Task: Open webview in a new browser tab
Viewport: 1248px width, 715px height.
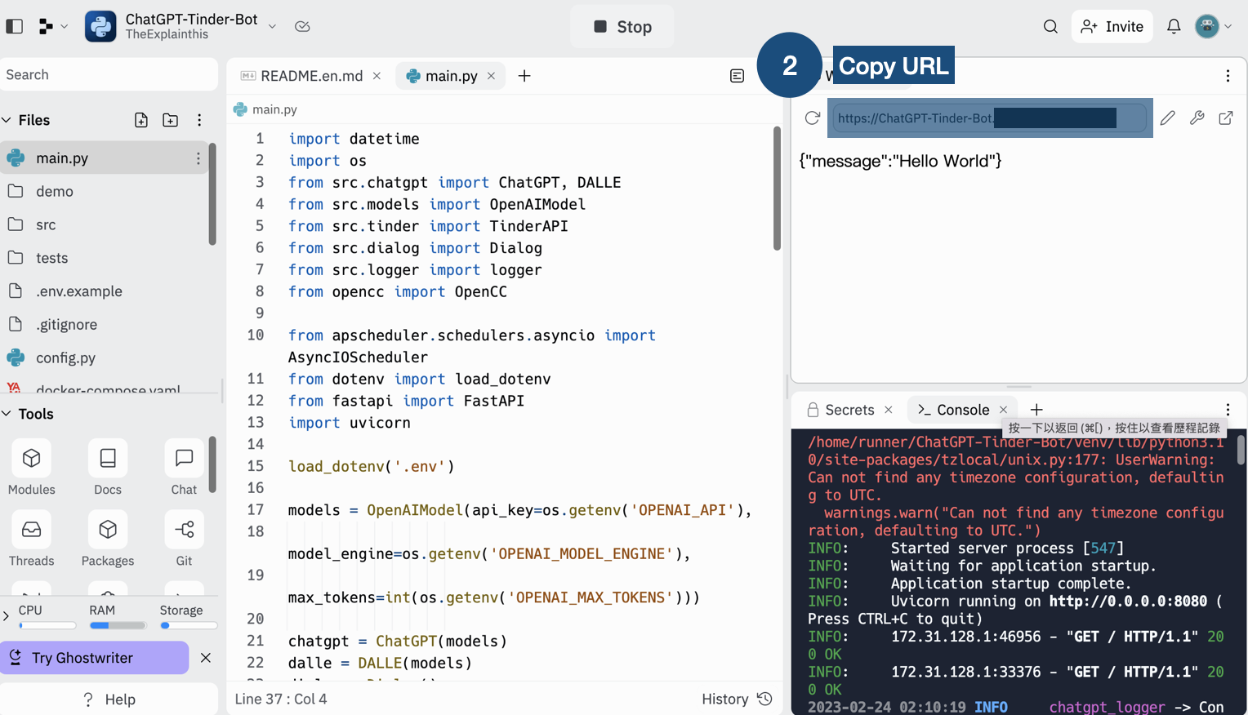Action: click(1226, 118)
